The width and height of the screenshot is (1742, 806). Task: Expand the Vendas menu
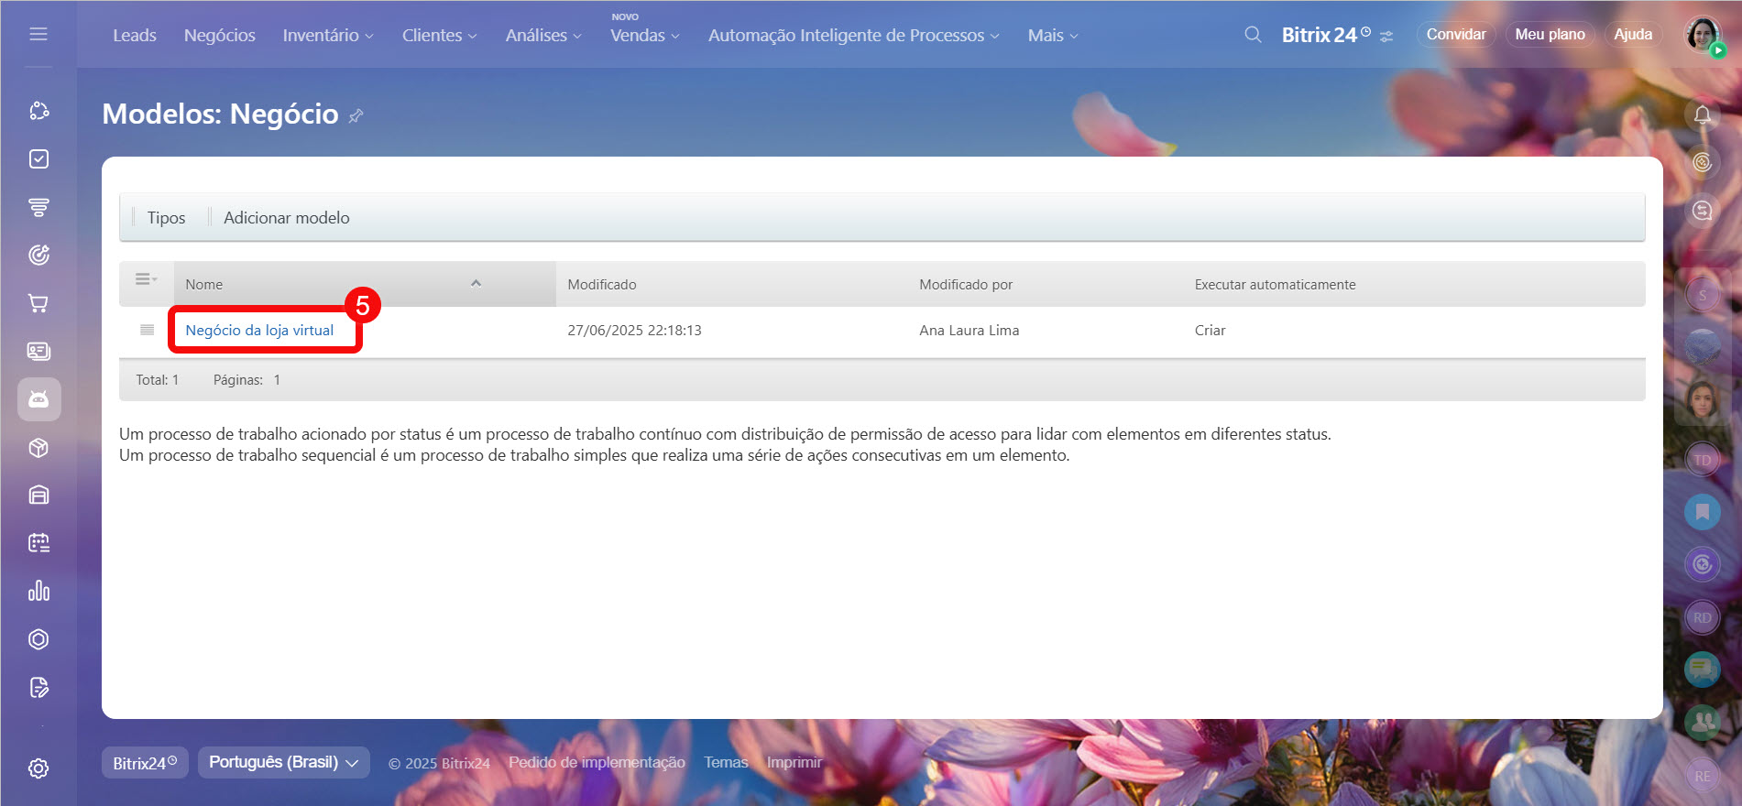pyautogui.click(x=645, y=35)
